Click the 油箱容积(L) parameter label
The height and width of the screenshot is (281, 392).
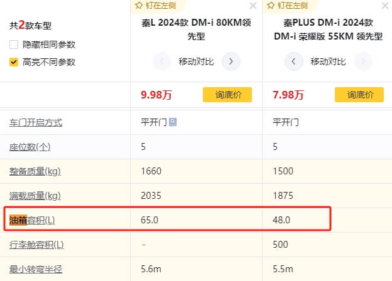32,220
